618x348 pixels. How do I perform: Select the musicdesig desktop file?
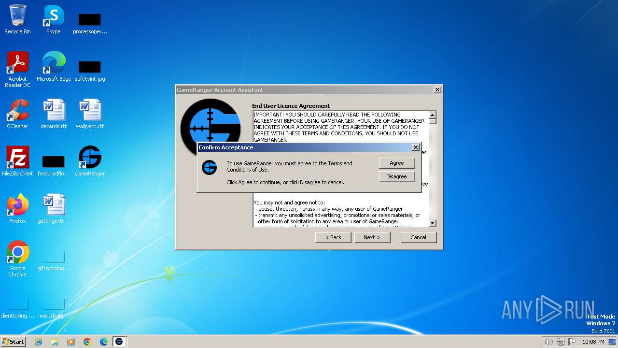pos(54,308)
